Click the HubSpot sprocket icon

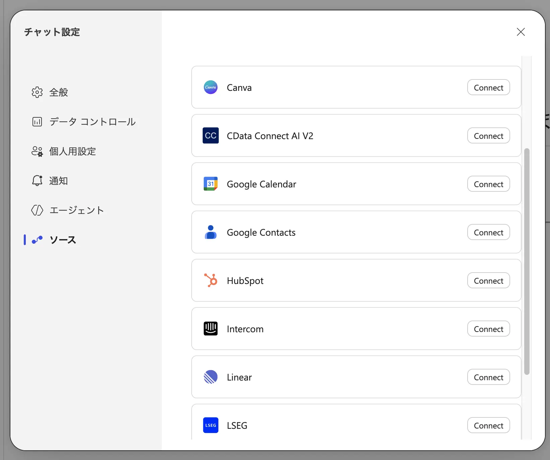211,280
